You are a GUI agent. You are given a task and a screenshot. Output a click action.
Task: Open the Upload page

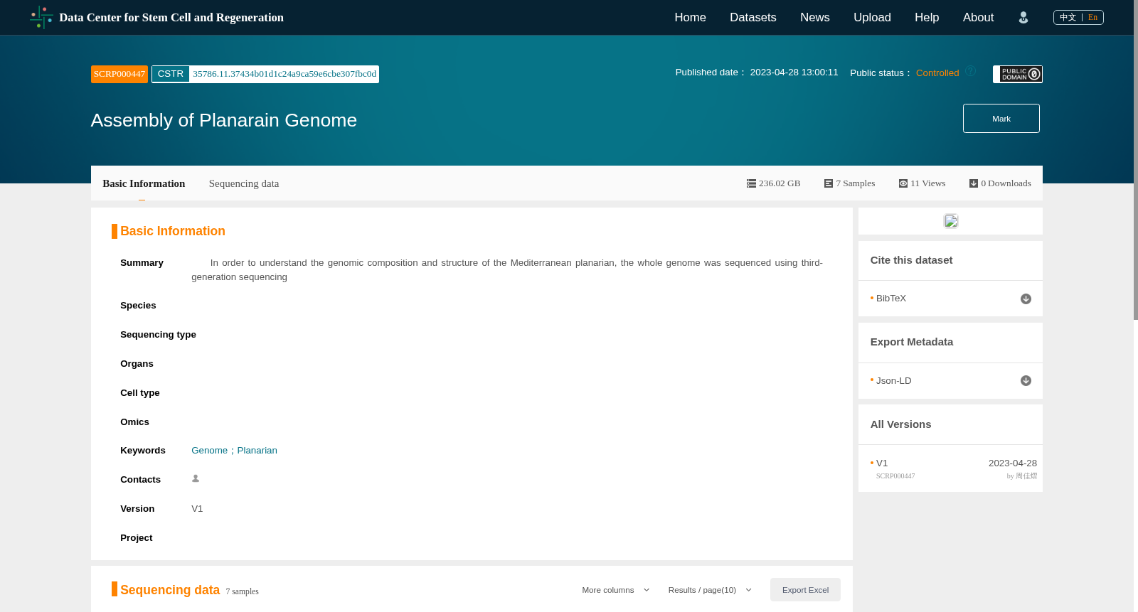[872, 18]
